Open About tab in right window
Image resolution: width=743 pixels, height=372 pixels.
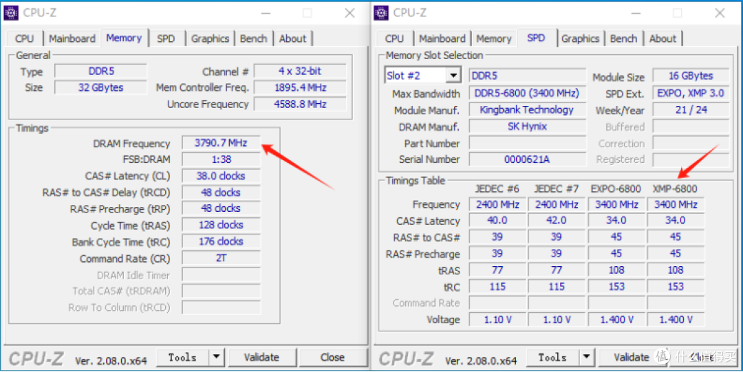coord(663,39)
